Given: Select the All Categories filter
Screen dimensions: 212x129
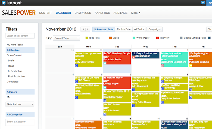Looking at the screenshot, I should pos(20,115).
